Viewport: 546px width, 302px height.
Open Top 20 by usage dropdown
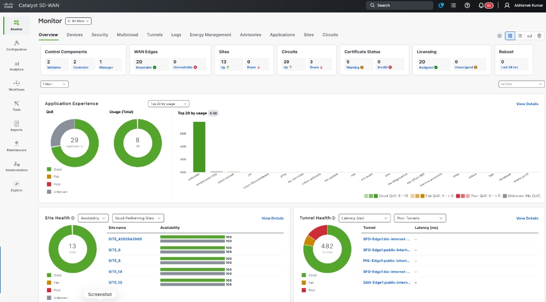(168, 104)
